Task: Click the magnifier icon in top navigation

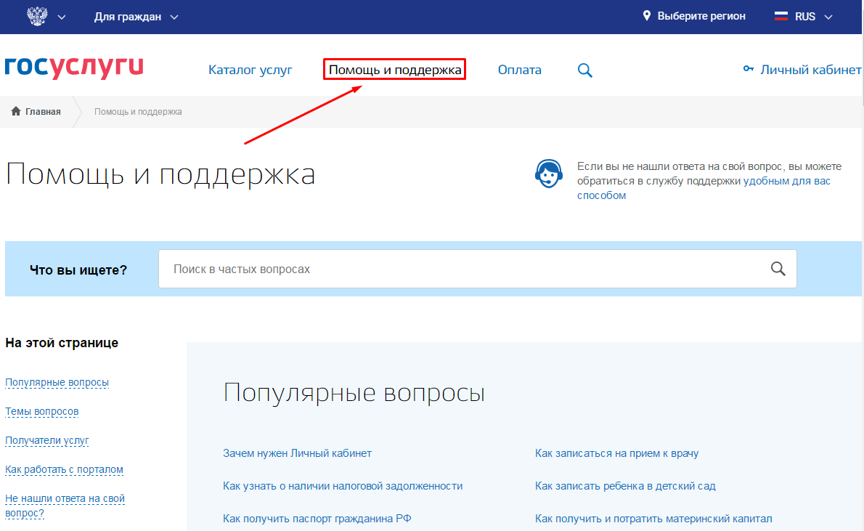Action: pos(584,70)
